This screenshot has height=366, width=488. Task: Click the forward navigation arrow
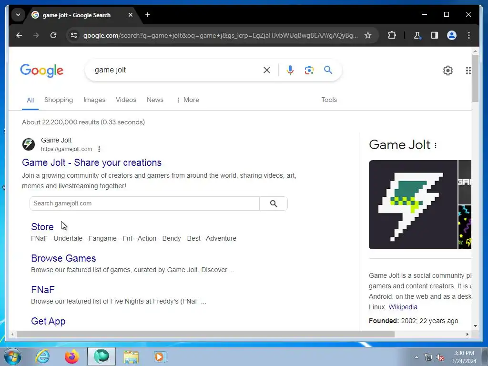point(36,35)
